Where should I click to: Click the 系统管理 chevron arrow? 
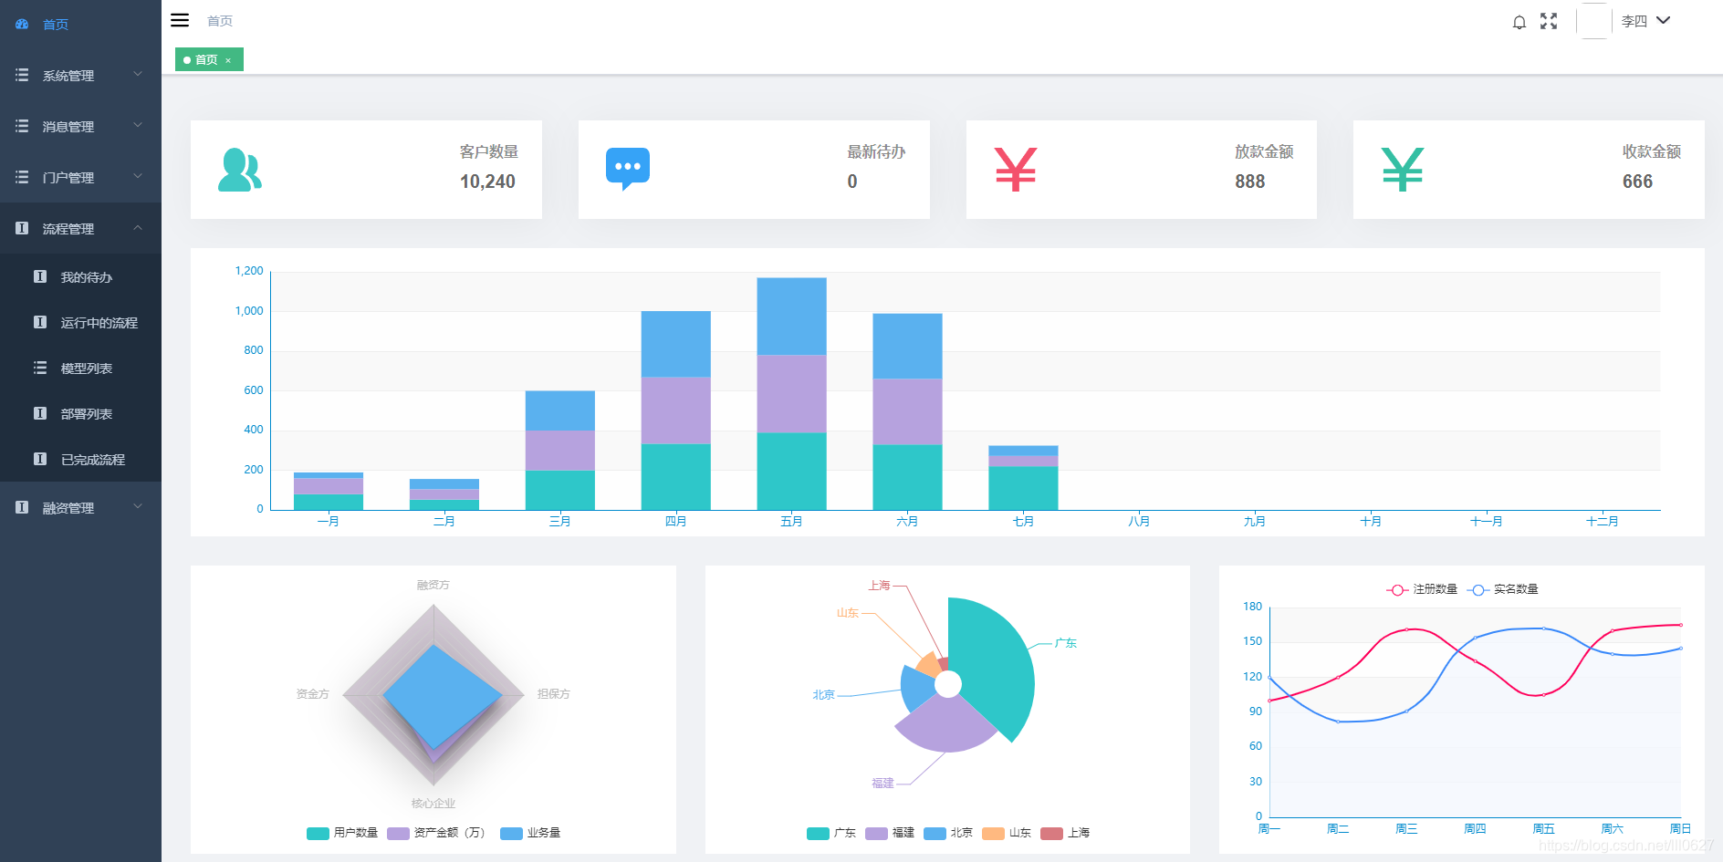pyautogui.click(x=138, y=74)
